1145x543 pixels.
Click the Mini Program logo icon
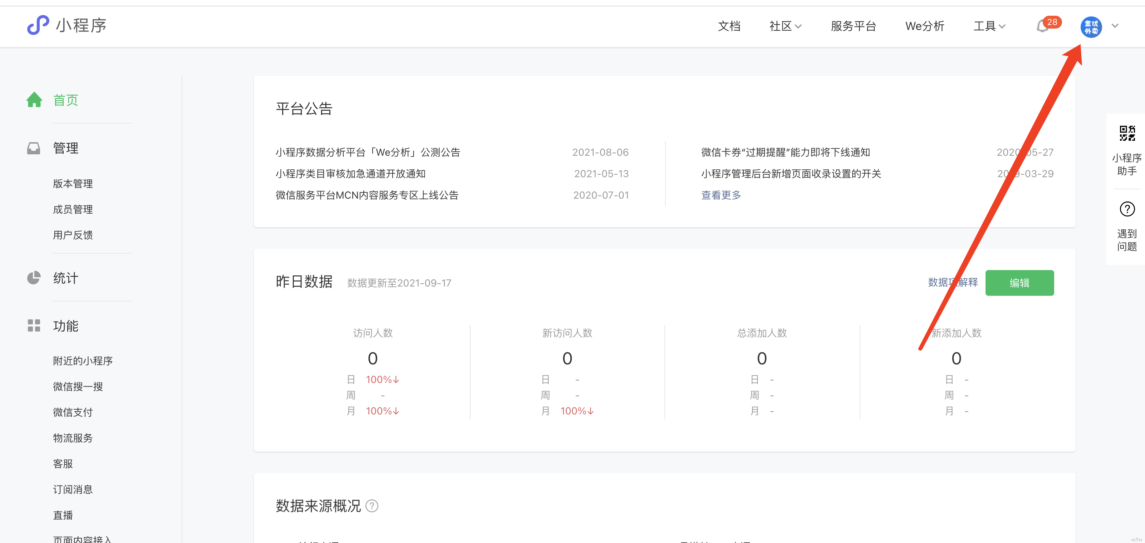(x=38, y=25)
